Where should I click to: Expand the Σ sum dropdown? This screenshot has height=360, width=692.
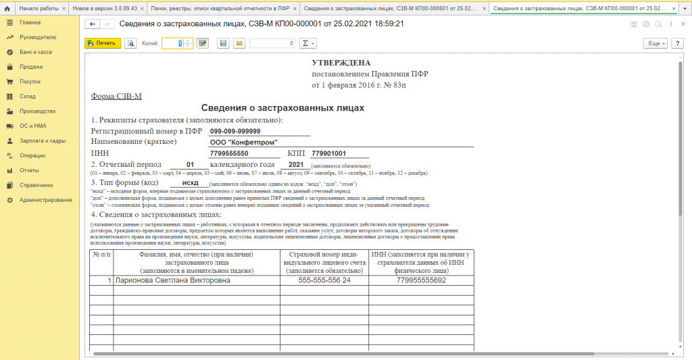tap(307, 43)
